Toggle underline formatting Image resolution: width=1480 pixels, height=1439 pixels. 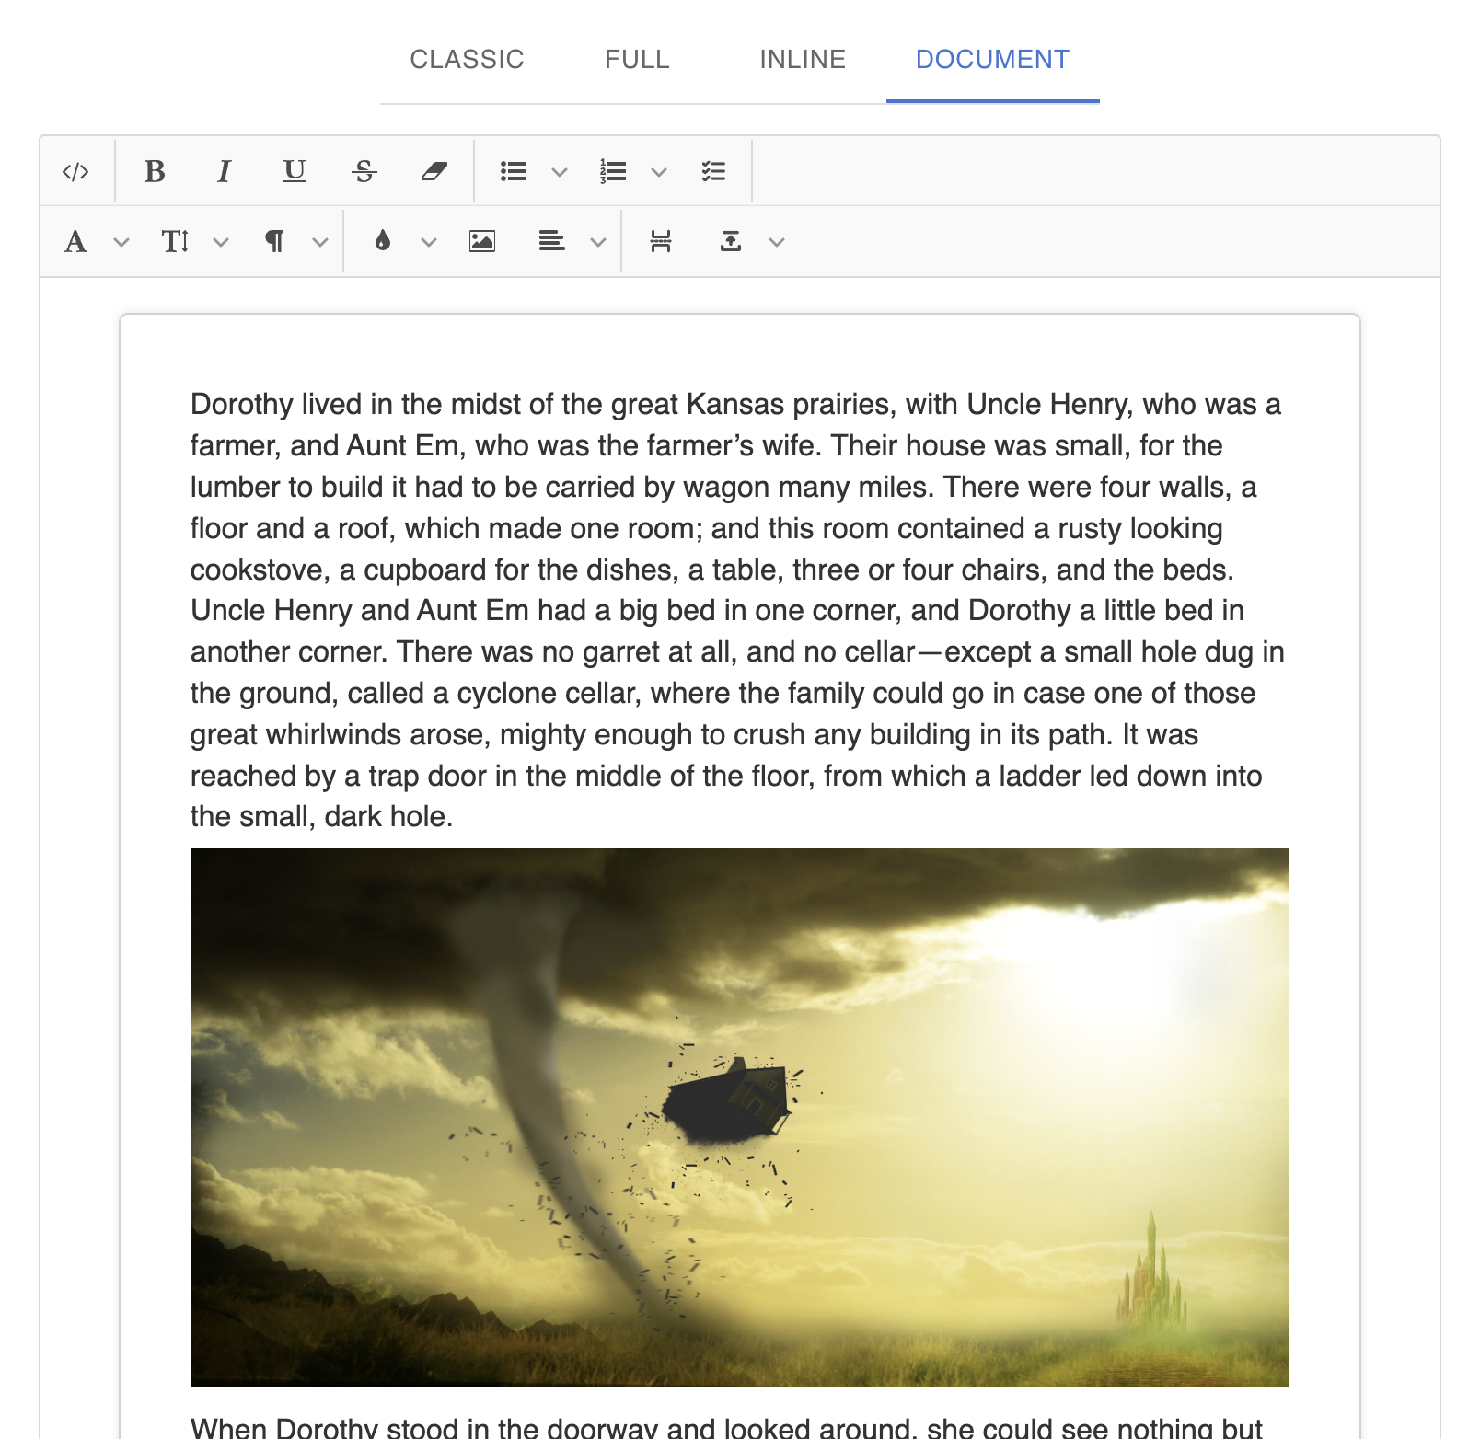pos(295,171)
